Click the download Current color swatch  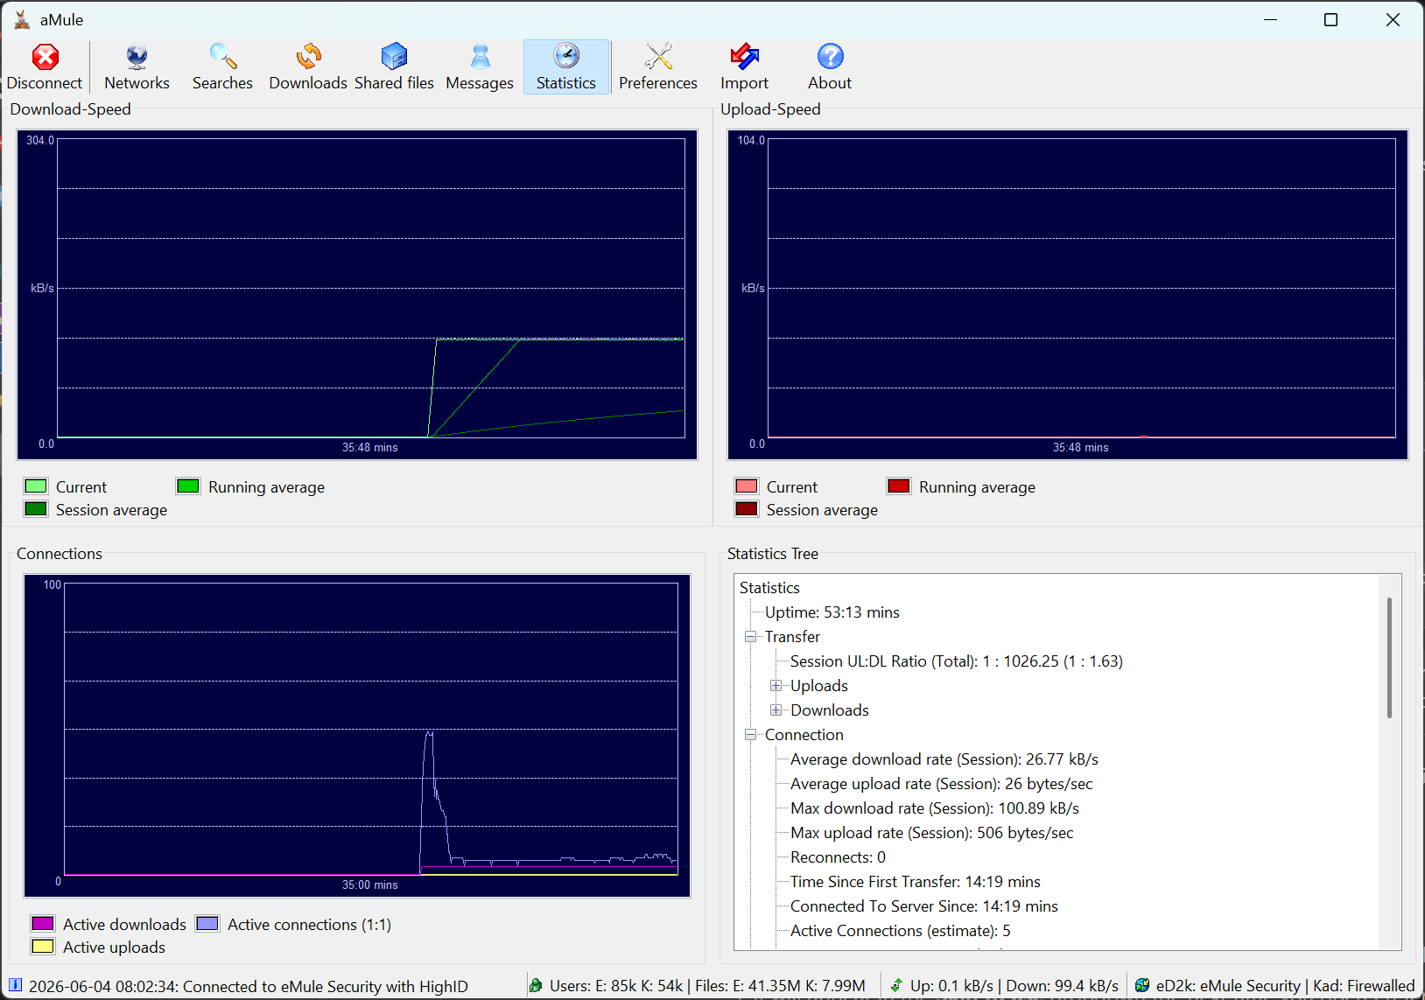tap(36, 486)
